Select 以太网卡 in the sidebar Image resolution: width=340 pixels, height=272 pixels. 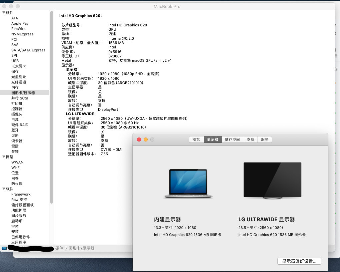pyautogui.click(x=19, y=66)
